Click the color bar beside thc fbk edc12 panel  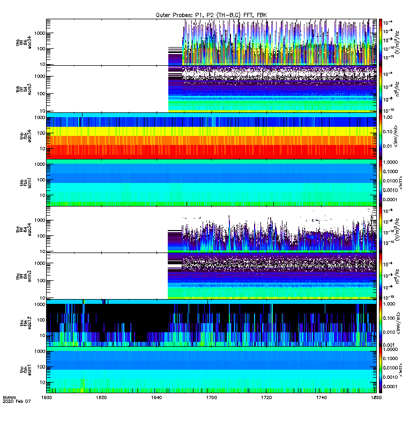(x=381, y=323)
